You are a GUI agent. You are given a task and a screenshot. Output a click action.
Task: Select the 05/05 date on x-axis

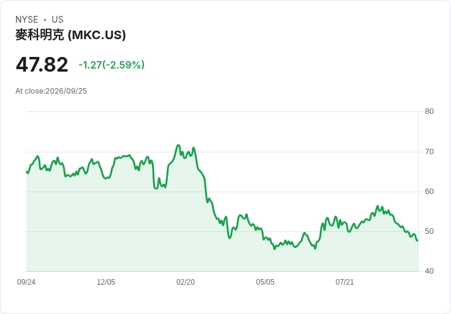point(265,282)
